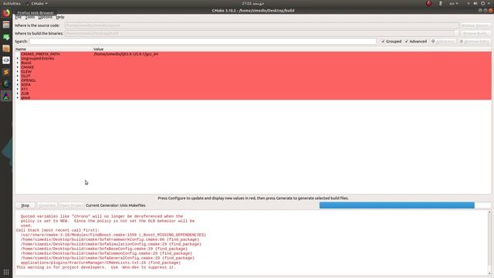Open the Help menu
The height and width of the screenshot is (278, 494).
point(60,17)
